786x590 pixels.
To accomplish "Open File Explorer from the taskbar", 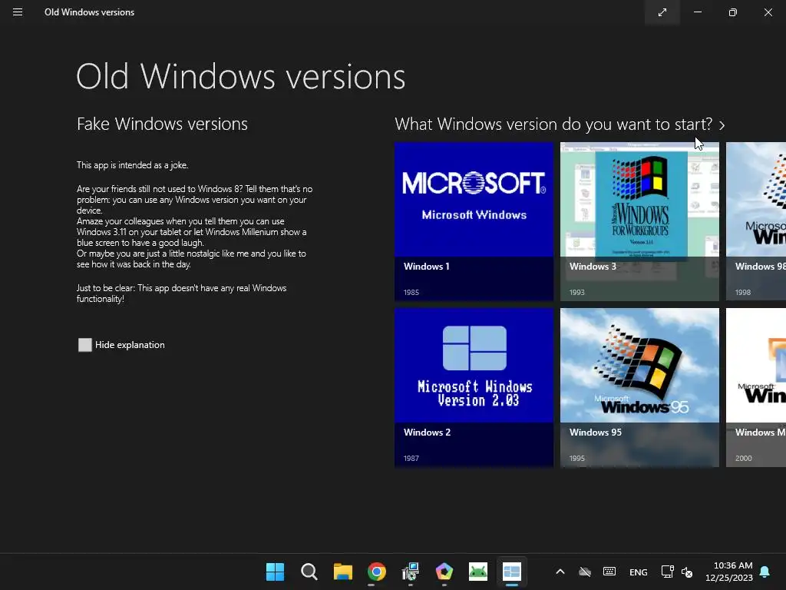I will coord(343,572).
